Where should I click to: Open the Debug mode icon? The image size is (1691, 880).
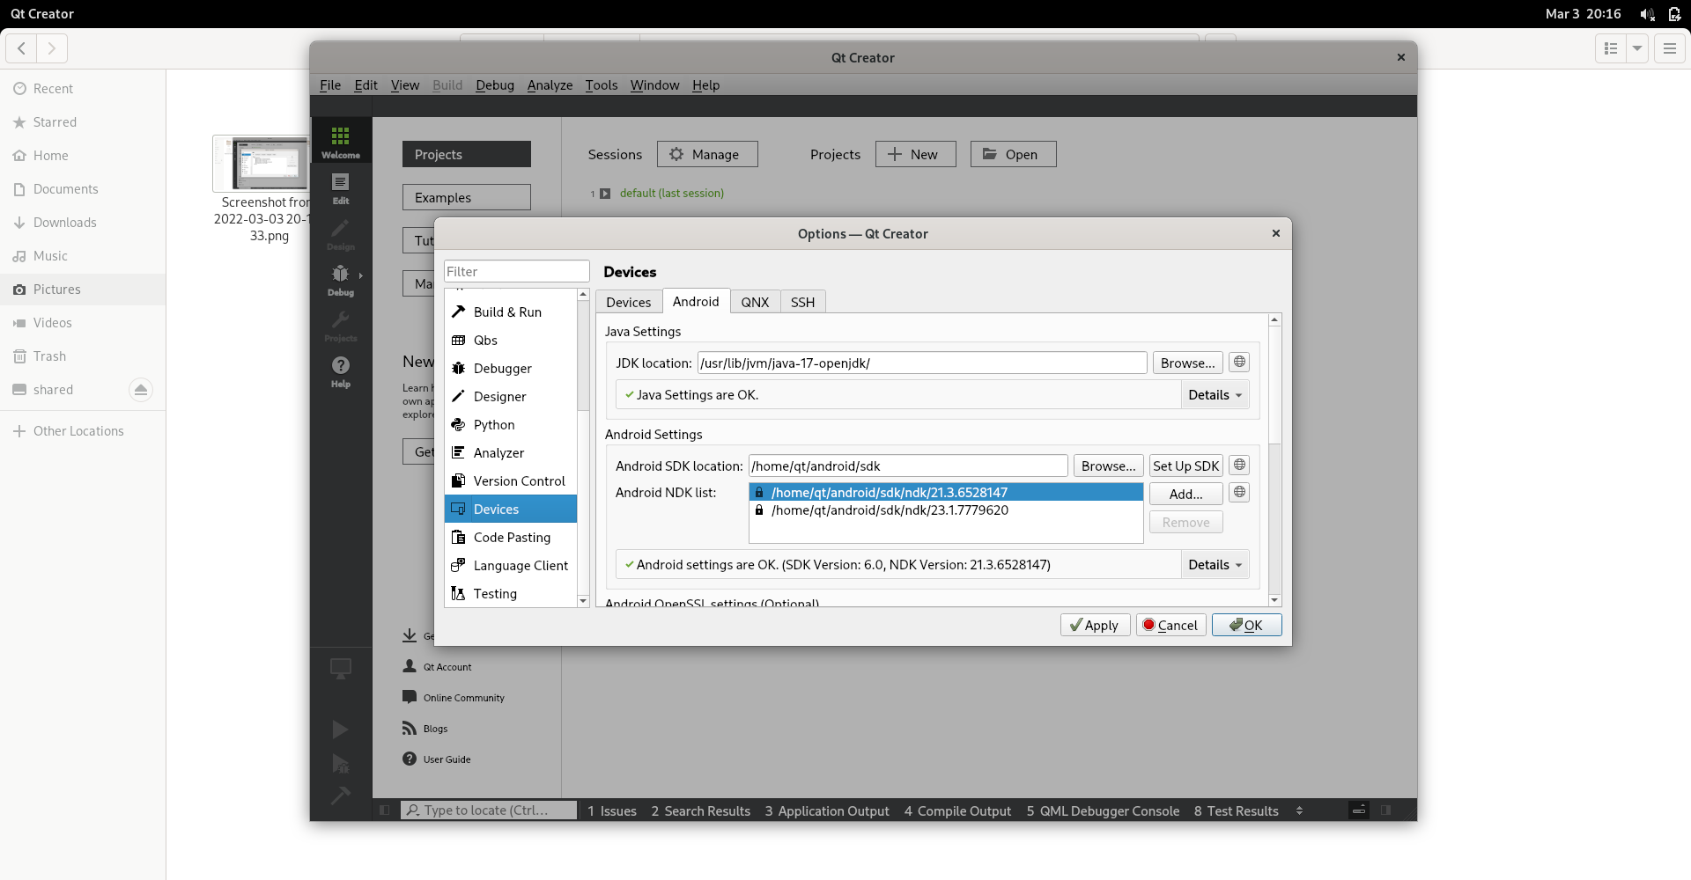341,279
